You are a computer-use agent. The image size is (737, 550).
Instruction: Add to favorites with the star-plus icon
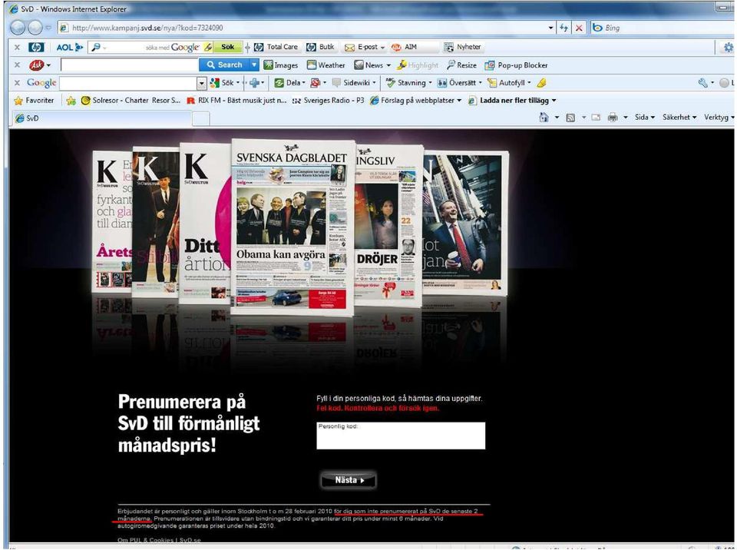(71, 100)
